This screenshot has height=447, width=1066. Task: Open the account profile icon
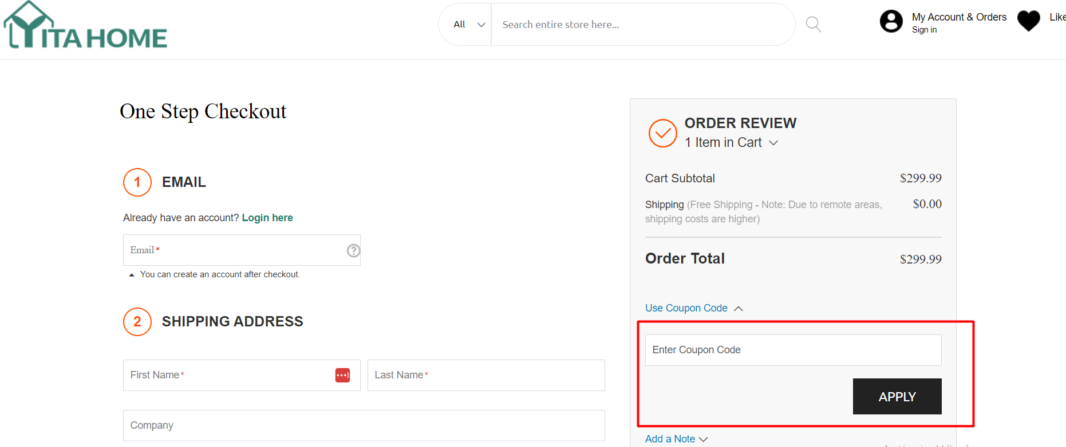coord(891,22)
